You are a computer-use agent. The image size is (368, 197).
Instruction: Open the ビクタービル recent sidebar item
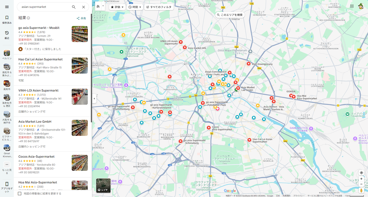[x=7, y=133]
